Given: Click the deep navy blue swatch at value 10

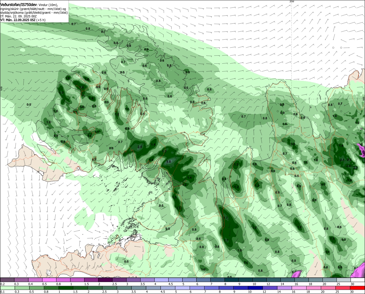Looking at the screenshot, I should click(x=255, y=288).
